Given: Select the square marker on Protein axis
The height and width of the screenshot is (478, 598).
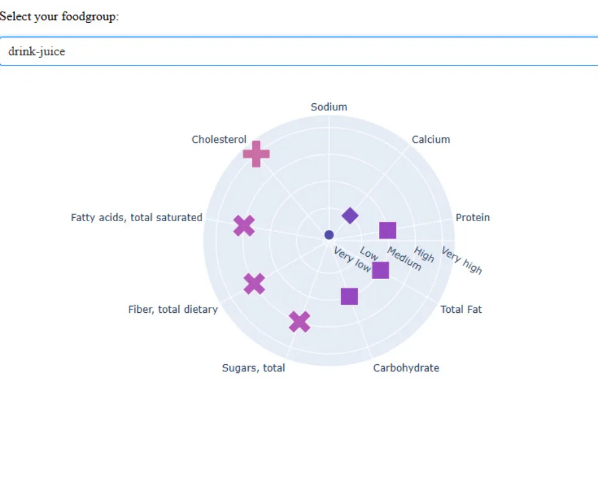Looking at the screenshot, I should [x=388, y=231].
